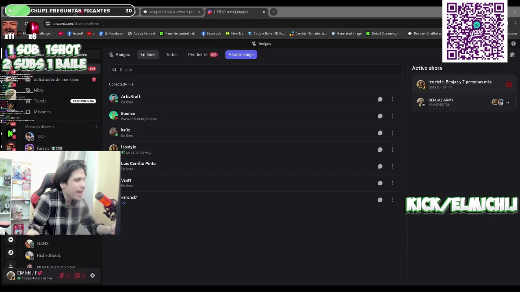Image resolution: width=520 pixels, height=292 pixels.
Task: Open BENJAZ ARMY voice activity entry
Action: pyautogui.click(x=464, y=102)
